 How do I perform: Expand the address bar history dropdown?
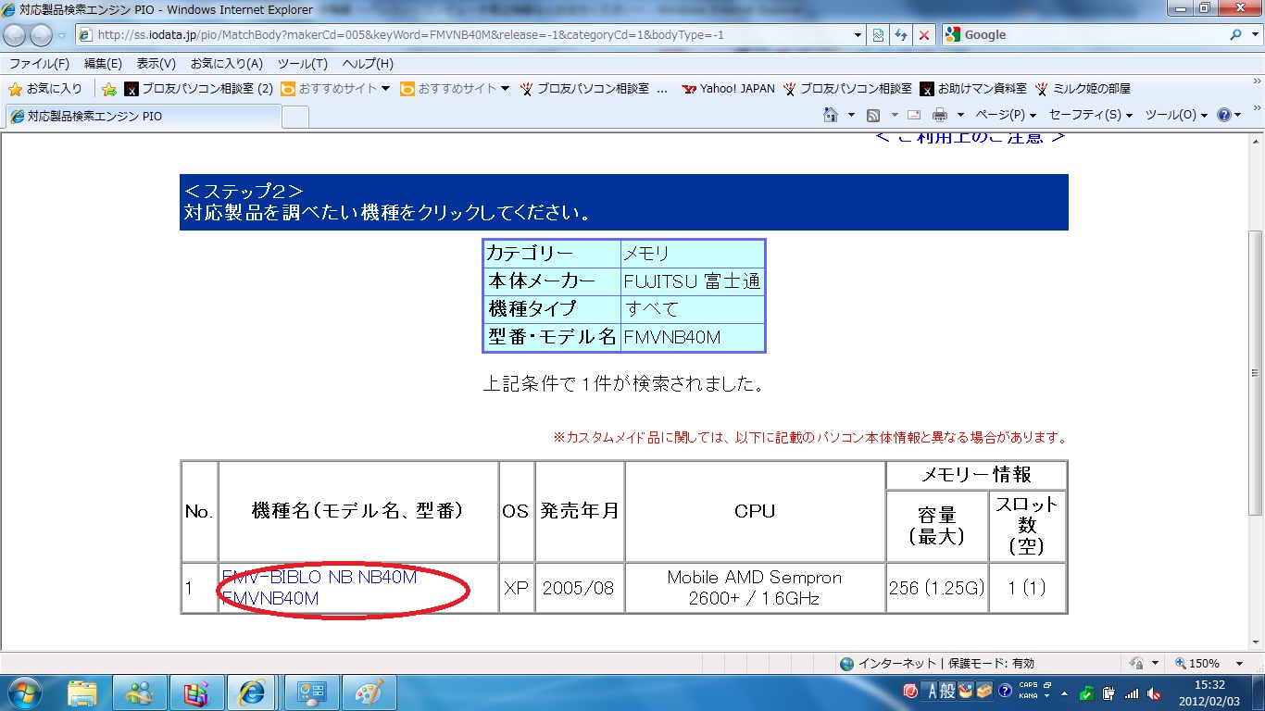click(x=858, y=35)
